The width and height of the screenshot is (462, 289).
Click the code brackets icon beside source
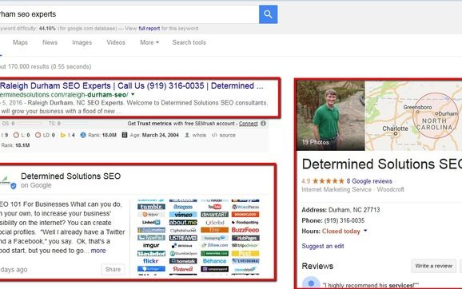point(214,135)
